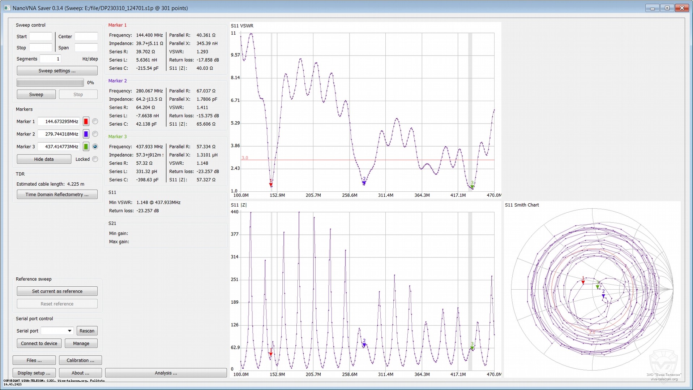Select the Marker 1 radio button
Screen dimensions: 693x390
[x=95, y=121]
